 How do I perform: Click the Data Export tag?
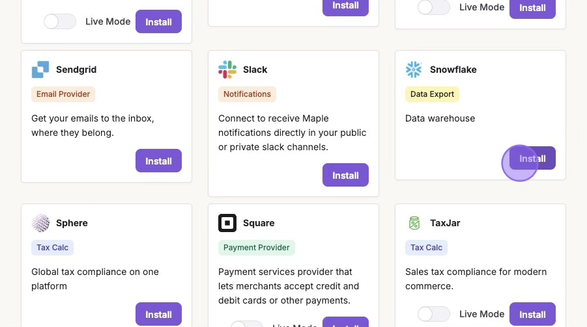pyautogui.click(x=433, y=94)
